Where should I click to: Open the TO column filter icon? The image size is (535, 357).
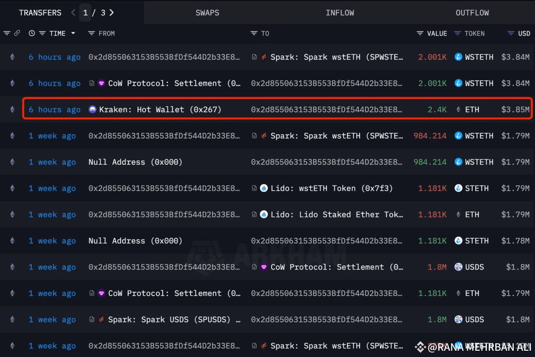pos(254,33)
